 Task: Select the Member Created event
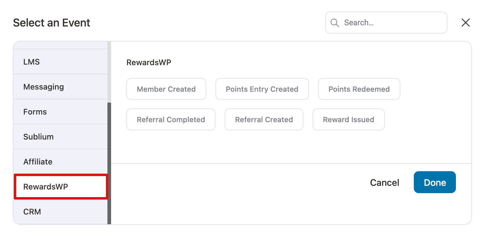pyautogui.click(x=166, y=89)
